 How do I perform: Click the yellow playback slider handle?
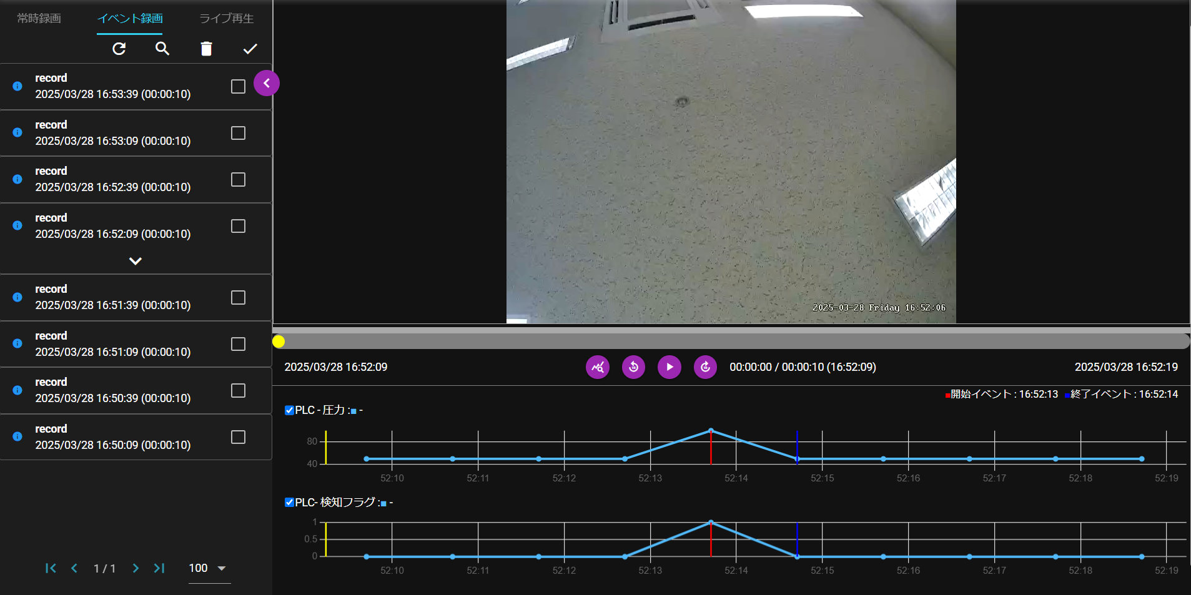point(279,342)
